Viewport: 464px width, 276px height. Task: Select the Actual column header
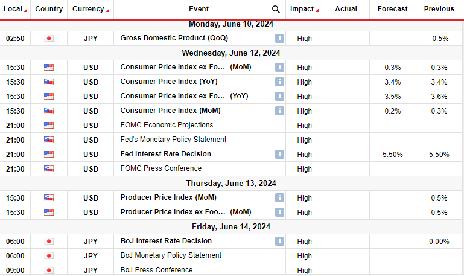click(x=346, y=9)
